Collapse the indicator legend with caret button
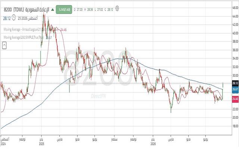 click(x=4, y=45)
